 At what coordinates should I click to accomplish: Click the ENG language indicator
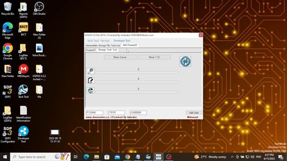259,157
